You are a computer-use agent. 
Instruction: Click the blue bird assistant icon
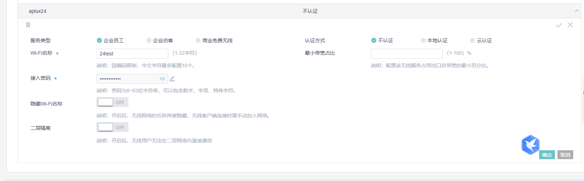click(x=530, y=145)
